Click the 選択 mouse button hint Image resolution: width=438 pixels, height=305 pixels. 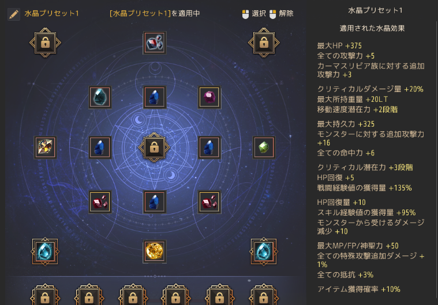[254, 14]
